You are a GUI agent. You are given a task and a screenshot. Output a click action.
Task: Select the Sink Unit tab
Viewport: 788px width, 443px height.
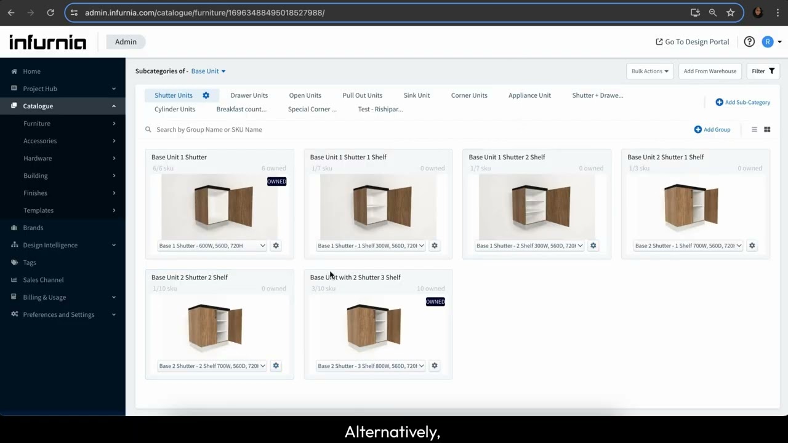(x=417, y=95)
